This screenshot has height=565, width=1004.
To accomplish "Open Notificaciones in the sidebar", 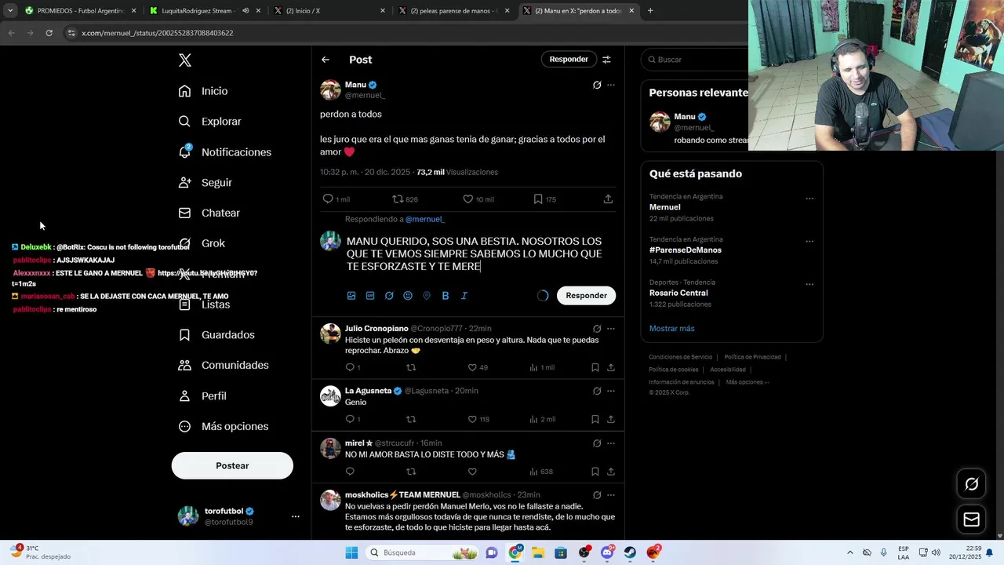I will [x=224, y=152].
